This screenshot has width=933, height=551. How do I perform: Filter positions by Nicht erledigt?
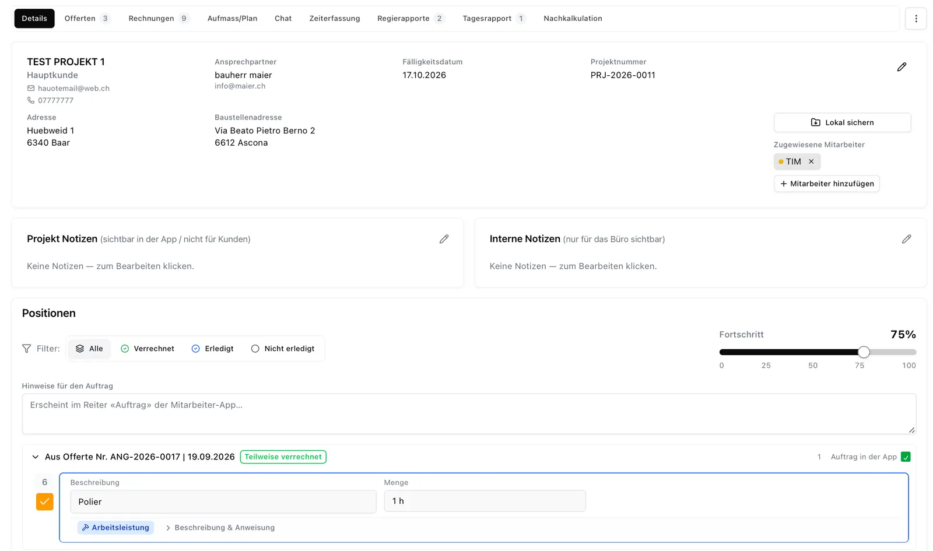283,349
